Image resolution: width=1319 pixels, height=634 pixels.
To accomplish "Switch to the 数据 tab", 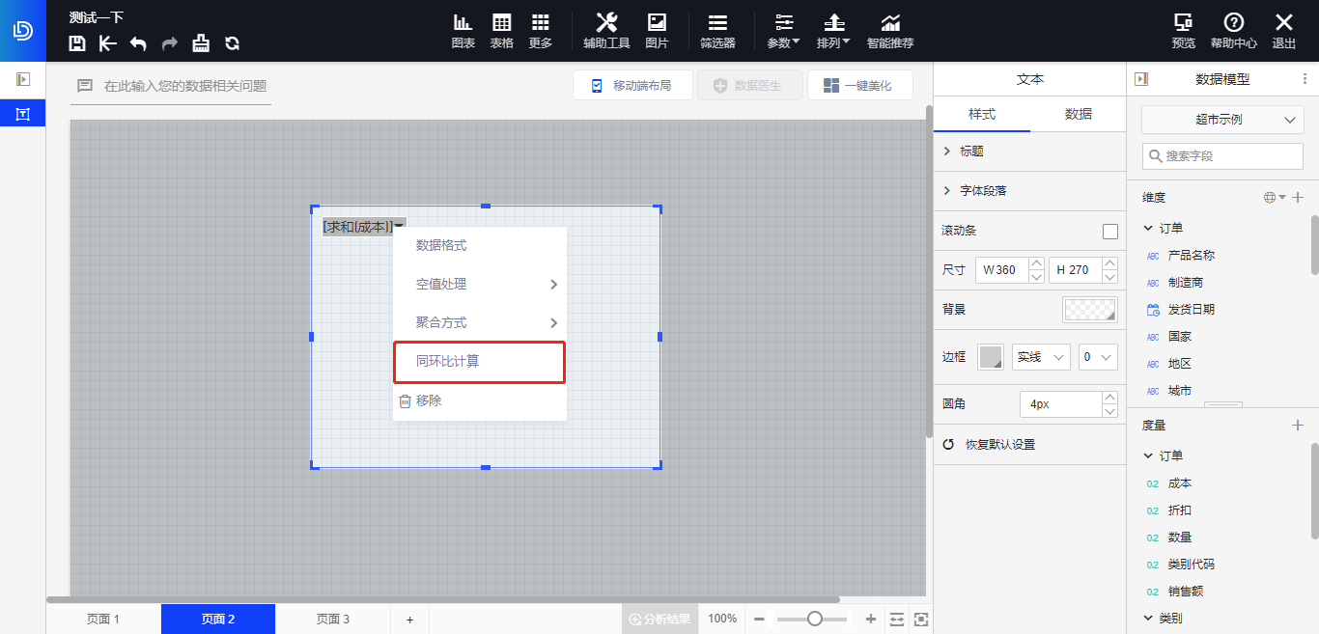I will click(1078, 114).
